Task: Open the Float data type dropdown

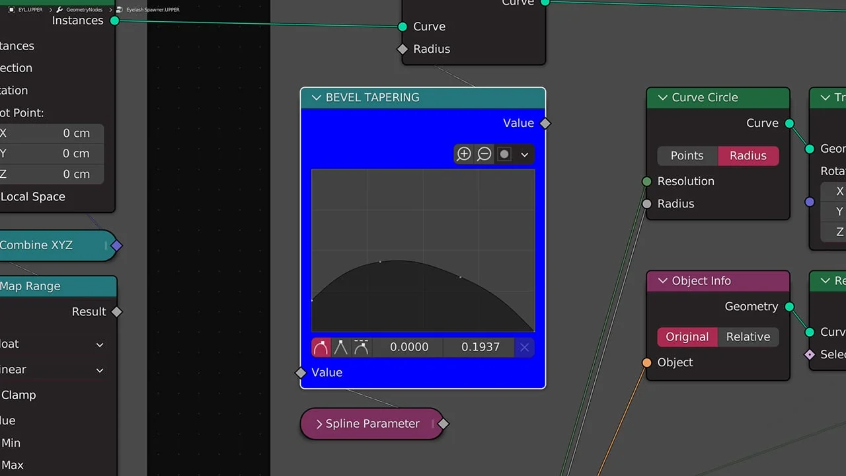Action: (53, 344)
